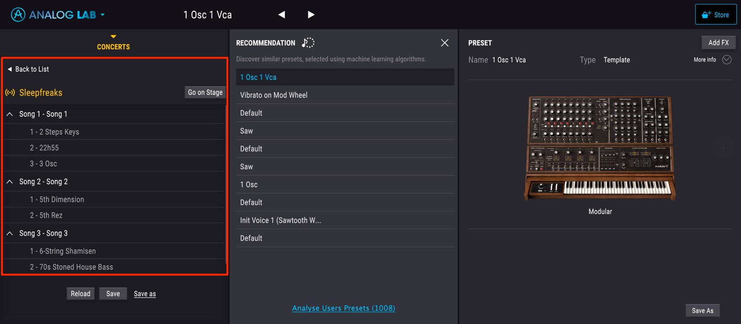
Task: Expand More info chevron circle
Action: 727,60
